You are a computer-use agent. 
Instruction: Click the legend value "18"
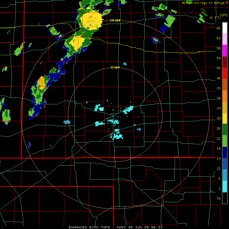click(x=219, y=149)
